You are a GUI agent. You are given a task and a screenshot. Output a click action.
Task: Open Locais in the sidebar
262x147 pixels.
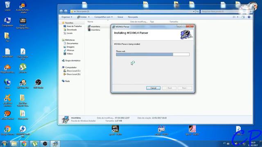point(70,33)
